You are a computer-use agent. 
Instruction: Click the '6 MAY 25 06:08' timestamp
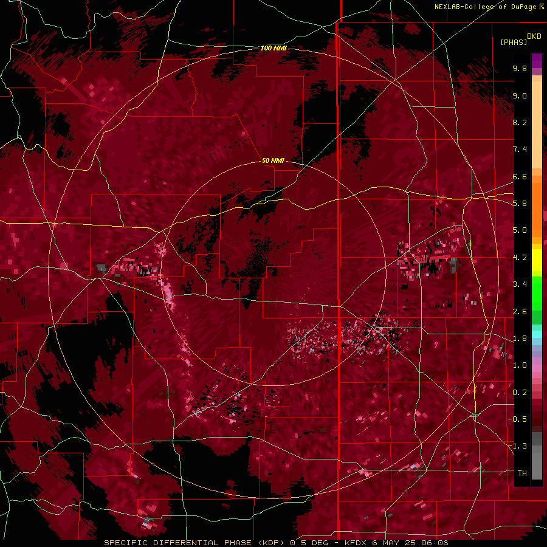coord(410,543)
